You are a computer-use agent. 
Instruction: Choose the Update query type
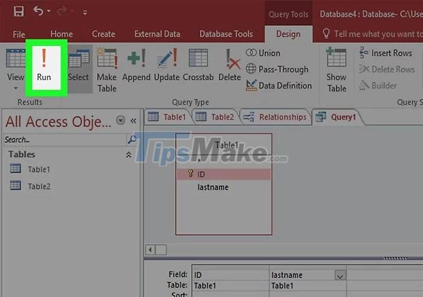click(167, 65)
